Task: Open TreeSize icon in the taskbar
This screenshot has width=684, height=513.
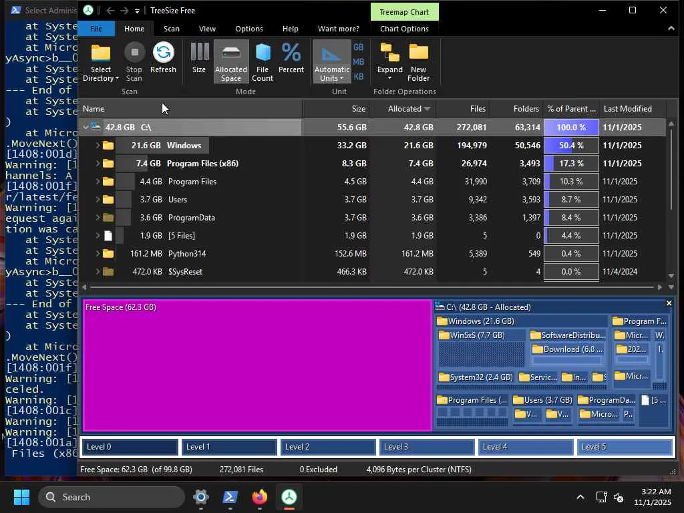Action: click(289, 497)
